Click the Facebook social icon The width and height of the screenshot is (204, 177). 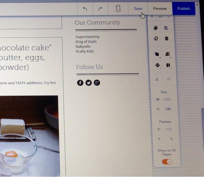[80, 83]
